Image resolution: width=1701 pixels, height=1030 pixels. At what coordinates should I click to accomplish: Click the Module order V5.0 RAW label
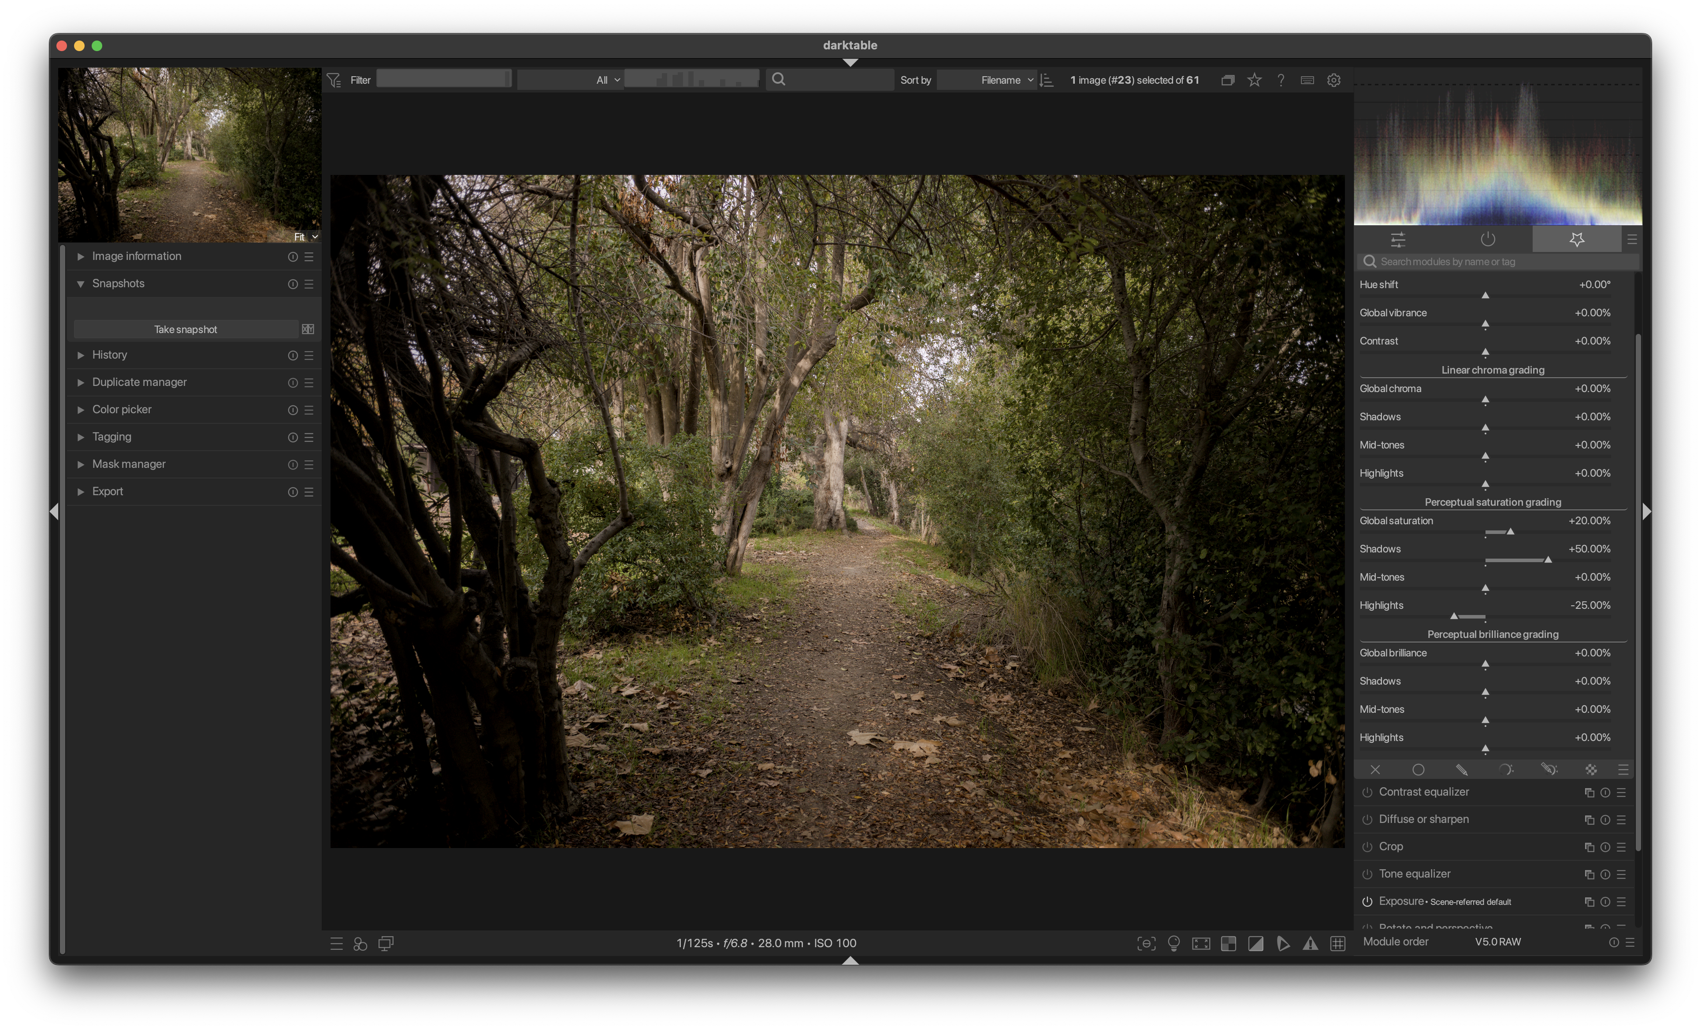[x=1497, y=941]
